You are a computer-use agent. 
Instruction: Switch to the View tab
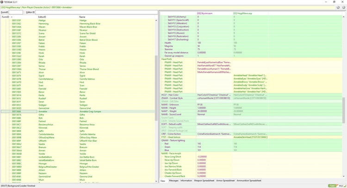tap(163, 181)
